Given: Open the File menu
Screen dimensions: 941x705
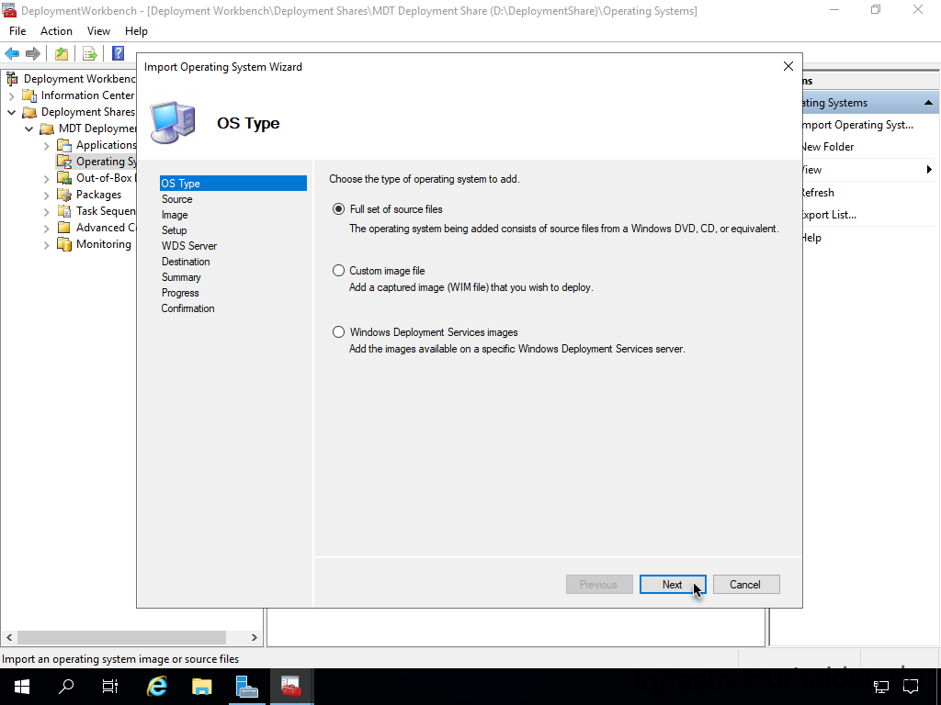Looking at the screenshot, I should coord(17,31).
